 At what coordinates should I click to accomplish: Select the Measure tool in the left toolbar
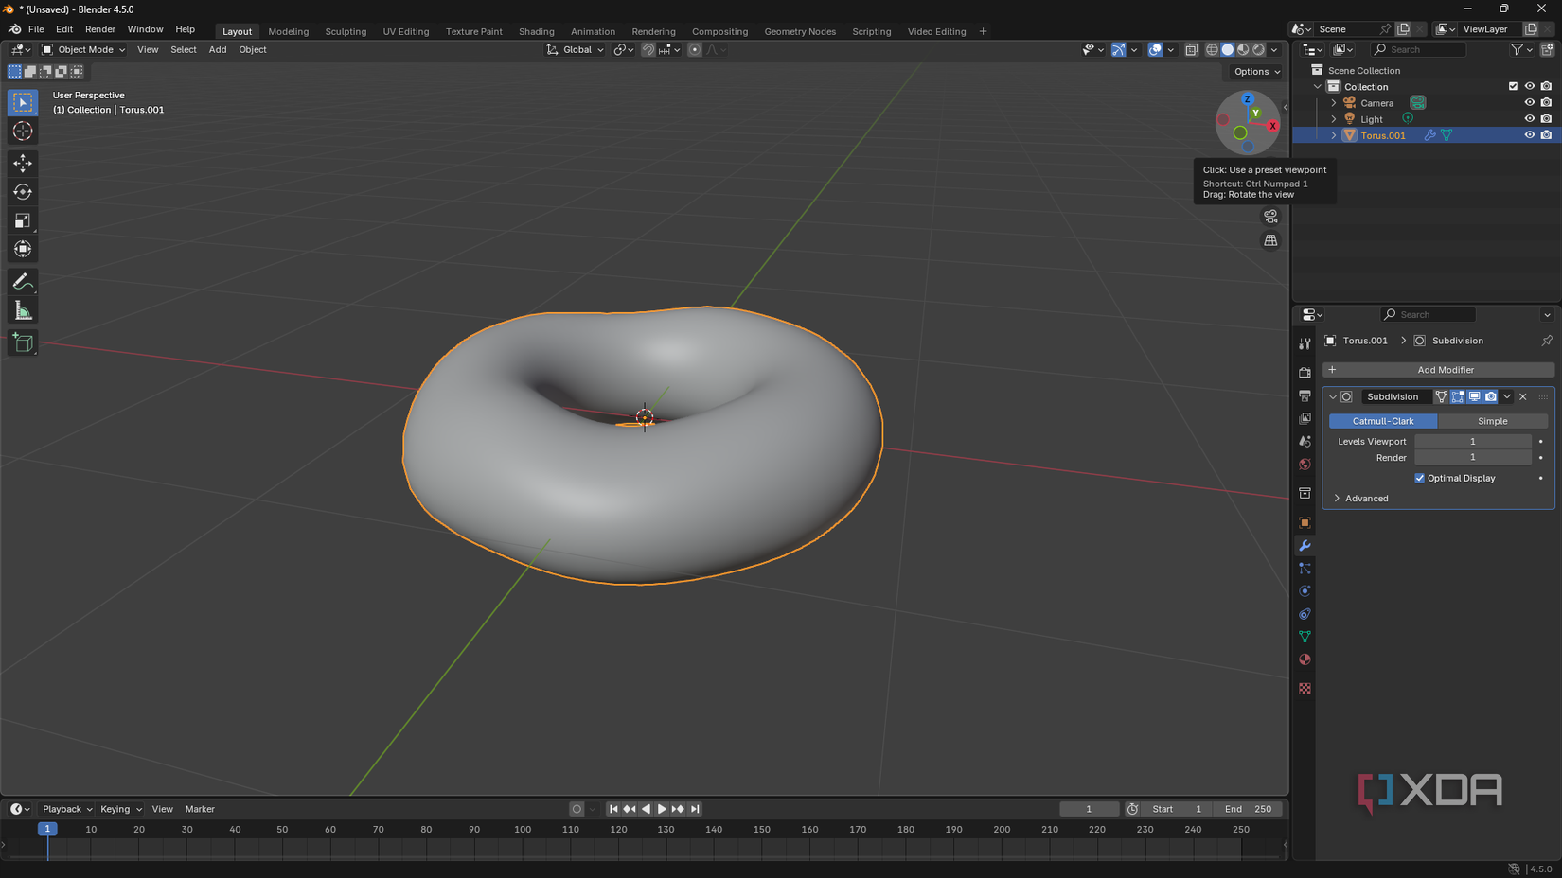(22, 309)
